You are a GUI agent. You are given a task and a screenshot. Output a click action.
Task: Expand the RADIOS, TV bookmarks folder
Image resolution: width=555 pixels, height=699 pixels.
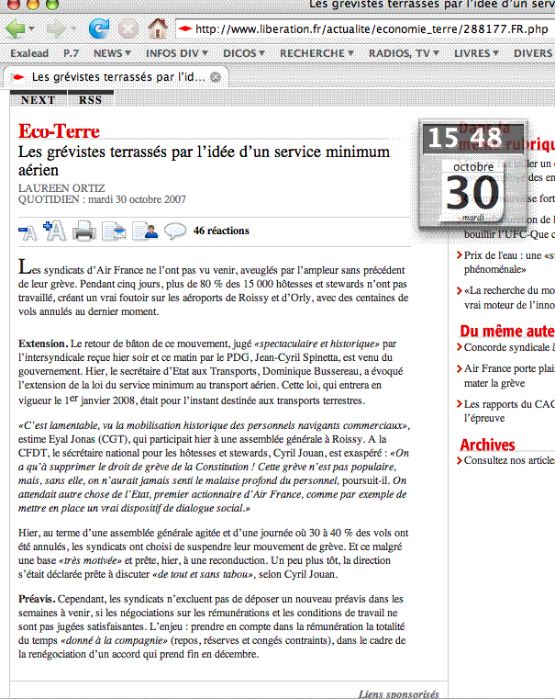pyautogui.click(x=404, y=53)
